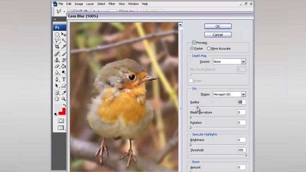Click the Radius value field
Screen dimensions: 306x172
click(241, 102)
